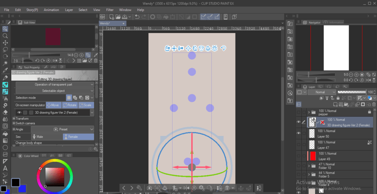Click the camera rotate manipulator icon above figure
The width and height of the screenshot is (377, 194).
pyautogui.click(x=168, y=49)
